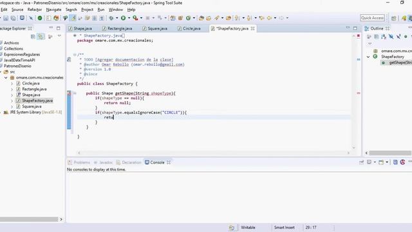
Task: Switch to the Javadoc tab
Action: pyautogui.click(x=103, y=162)
